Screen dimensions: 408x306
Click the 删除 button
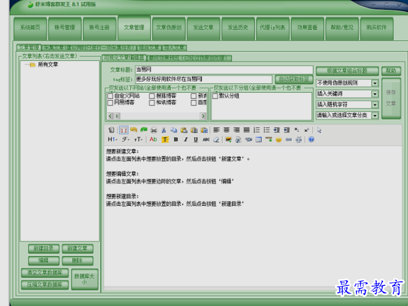pos(77,260)
